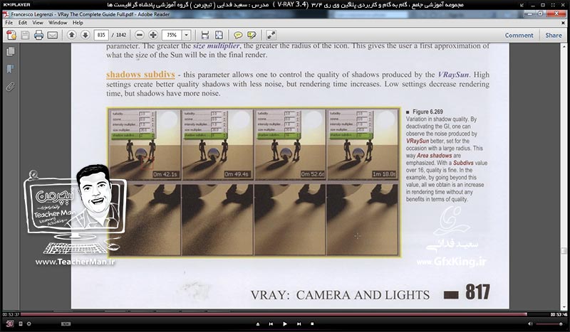
Task: Open the Edit menu
Action: (x=23, y=23)
